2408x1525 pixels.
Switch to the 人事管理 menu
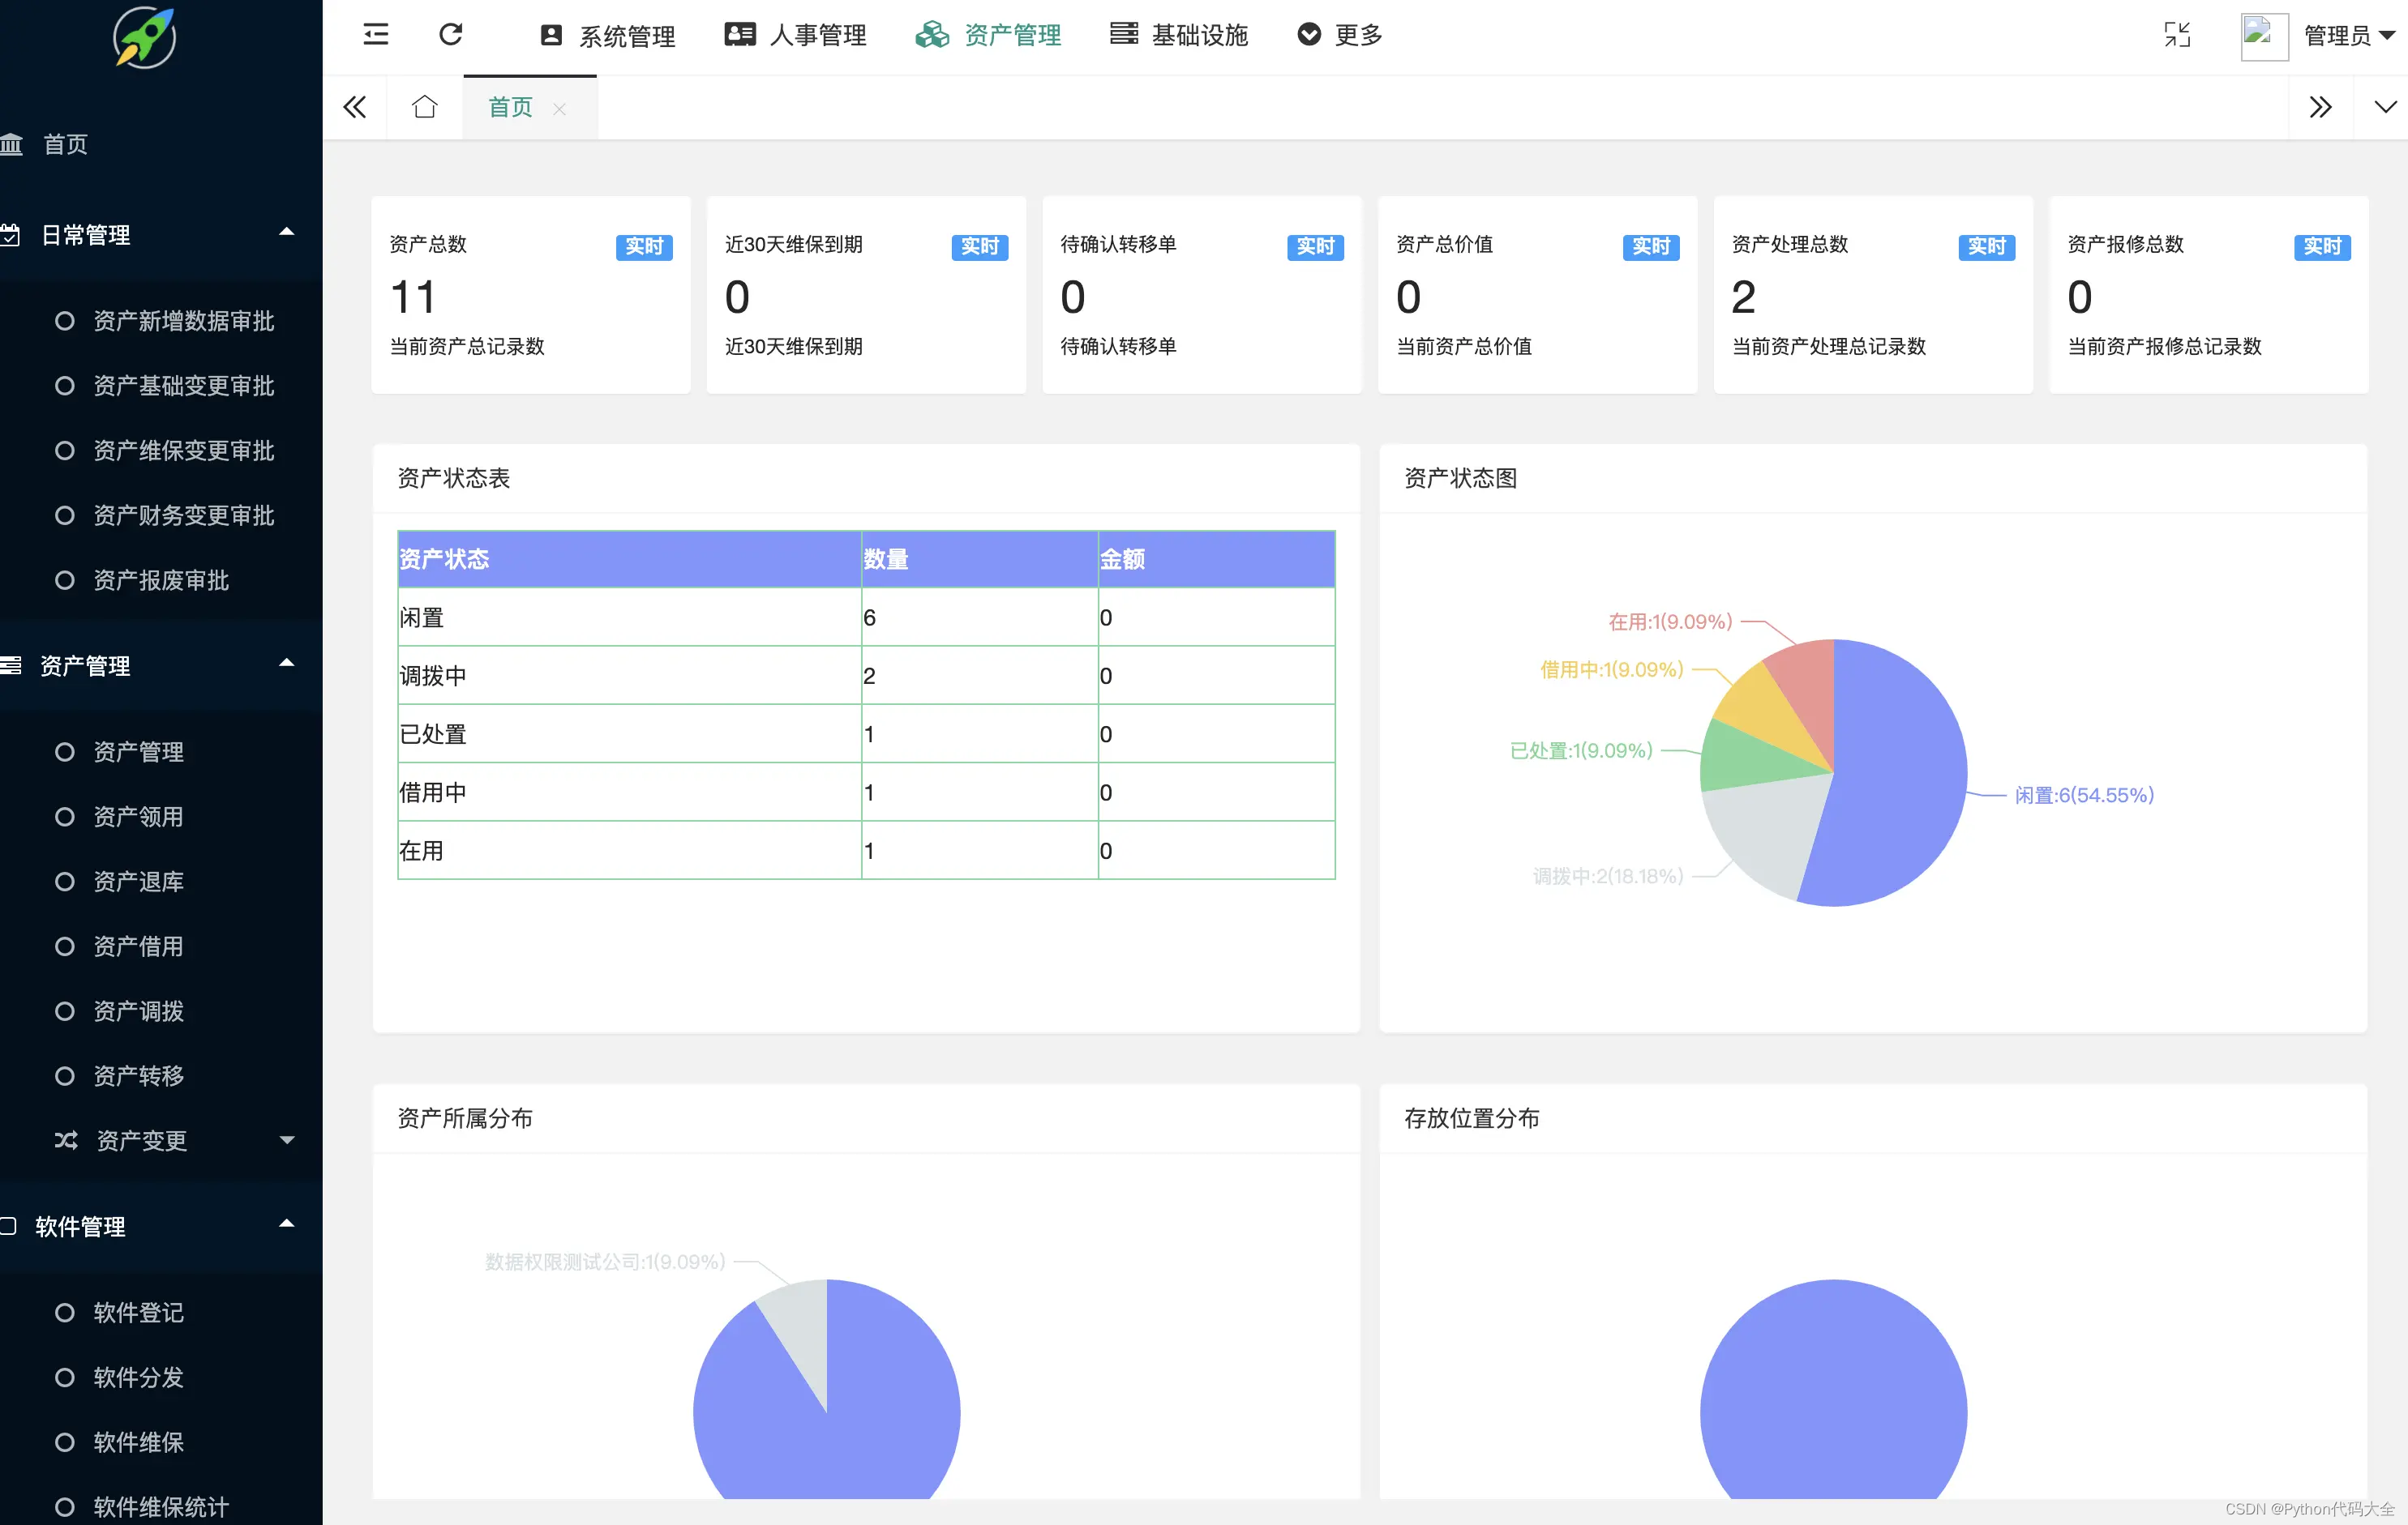[x=794, y=35]
